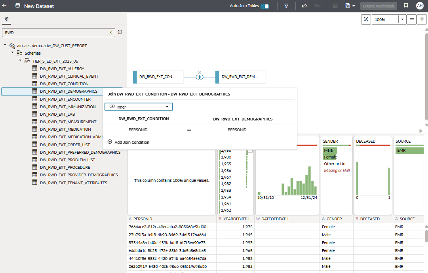Open the AH user avatar menu
Image resolution: width=428 pixels, height=273 pixels.
coord(420,6)
